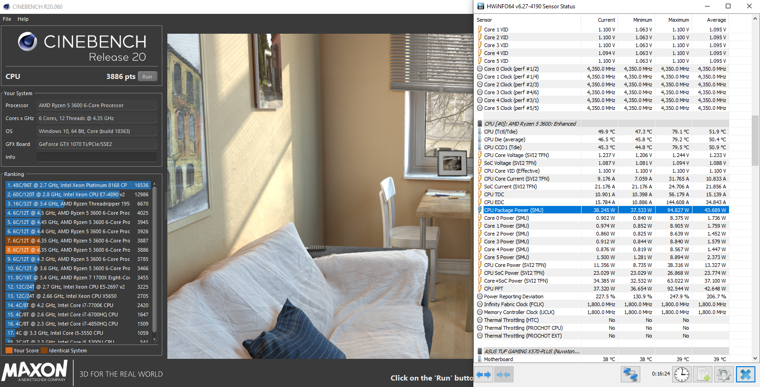Click the icon beside ASUS TUF GAMING header
760x387 pixels.
[480, 351]
